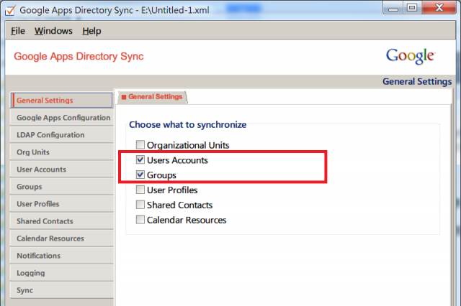Open the Windows menu

coord(53,31)
